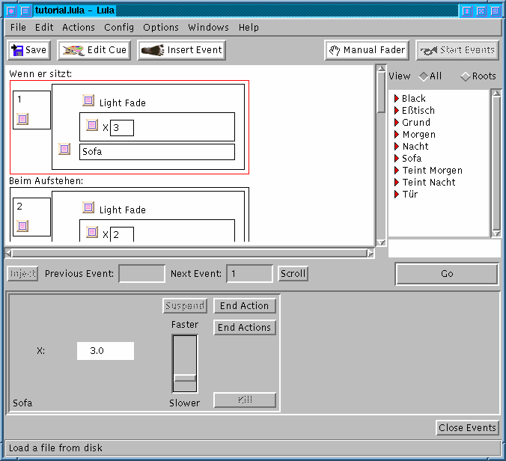The image size is (506, 461).
Task: Click the icon left of the Sofa cue field
Action: (x=64, y=149)
